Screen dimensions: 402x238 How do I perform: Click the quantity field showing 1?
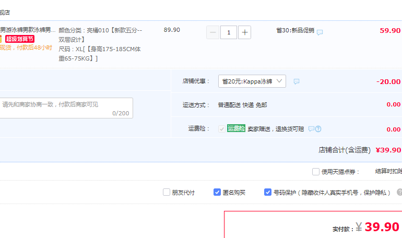coord(229,32)
